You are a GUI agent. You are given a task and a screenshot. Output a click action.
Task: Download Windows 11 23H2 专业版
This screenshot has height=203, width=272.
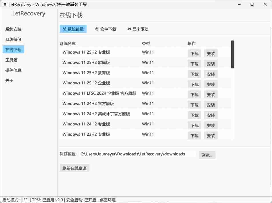tap(194, 136)
